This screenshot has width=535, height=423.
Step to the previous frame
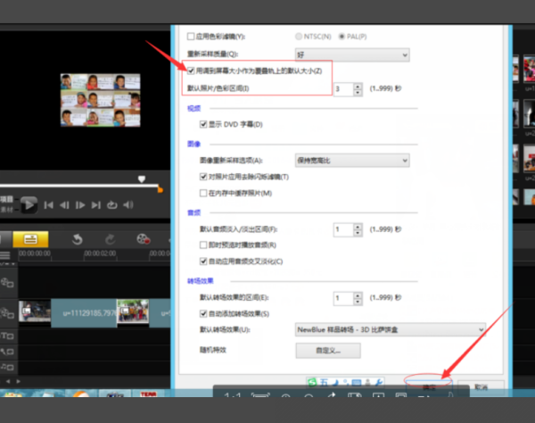pyautogui.click(x=65, y=205)
